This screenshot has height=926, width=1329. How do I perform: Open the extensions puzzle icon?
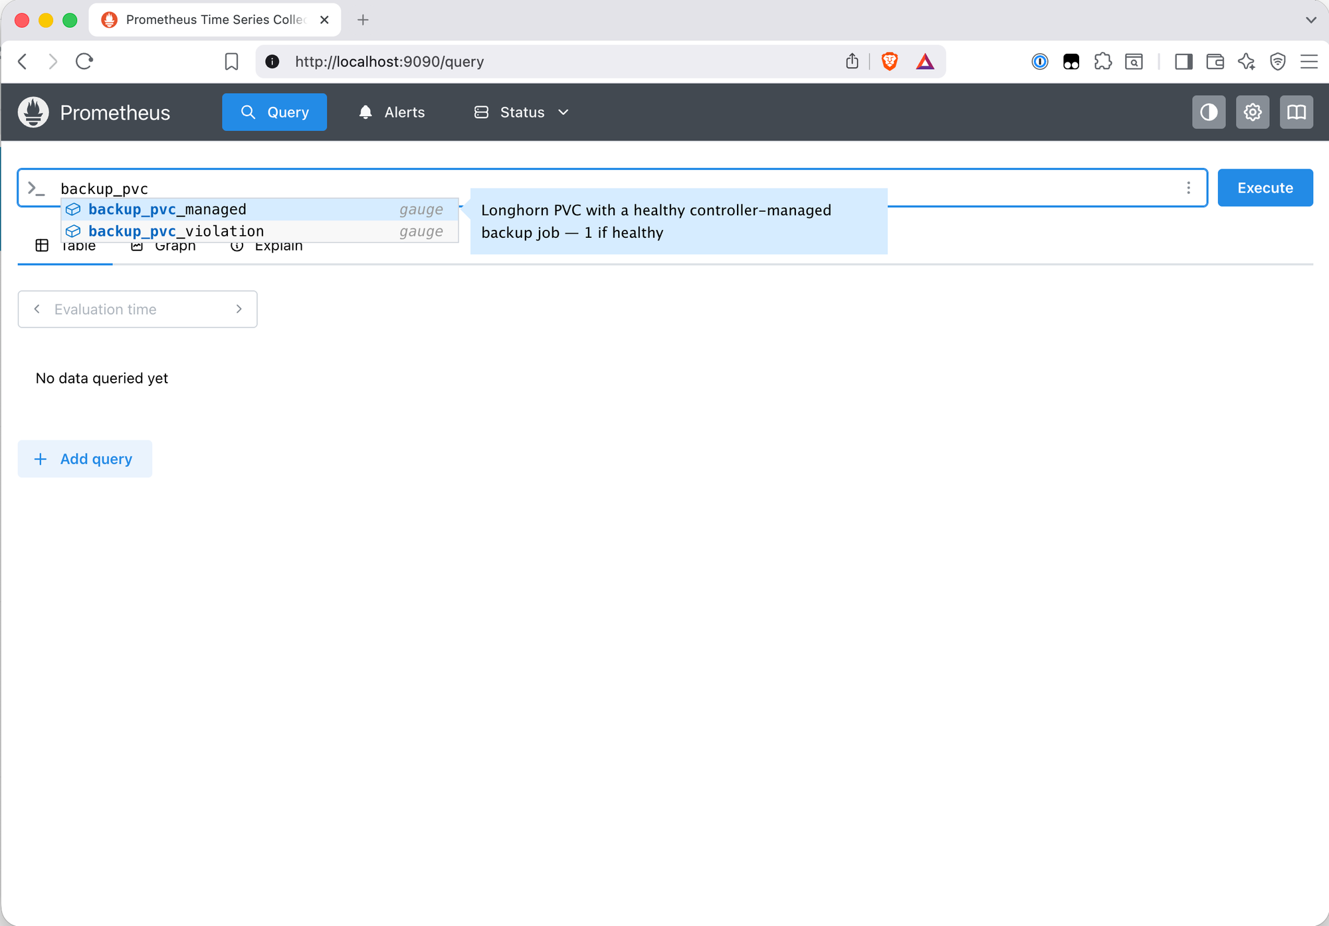(1103, 62)
